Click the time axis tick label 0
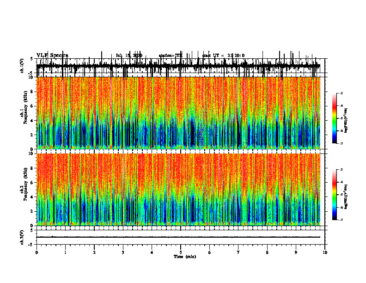 coord(37,252)
